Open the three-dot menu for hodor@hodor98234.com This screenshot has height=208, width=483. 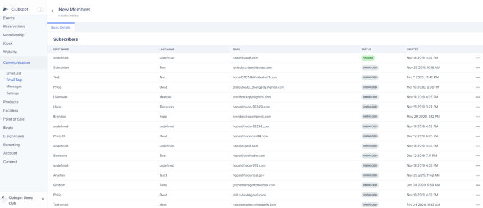click(x=477, y=127)
